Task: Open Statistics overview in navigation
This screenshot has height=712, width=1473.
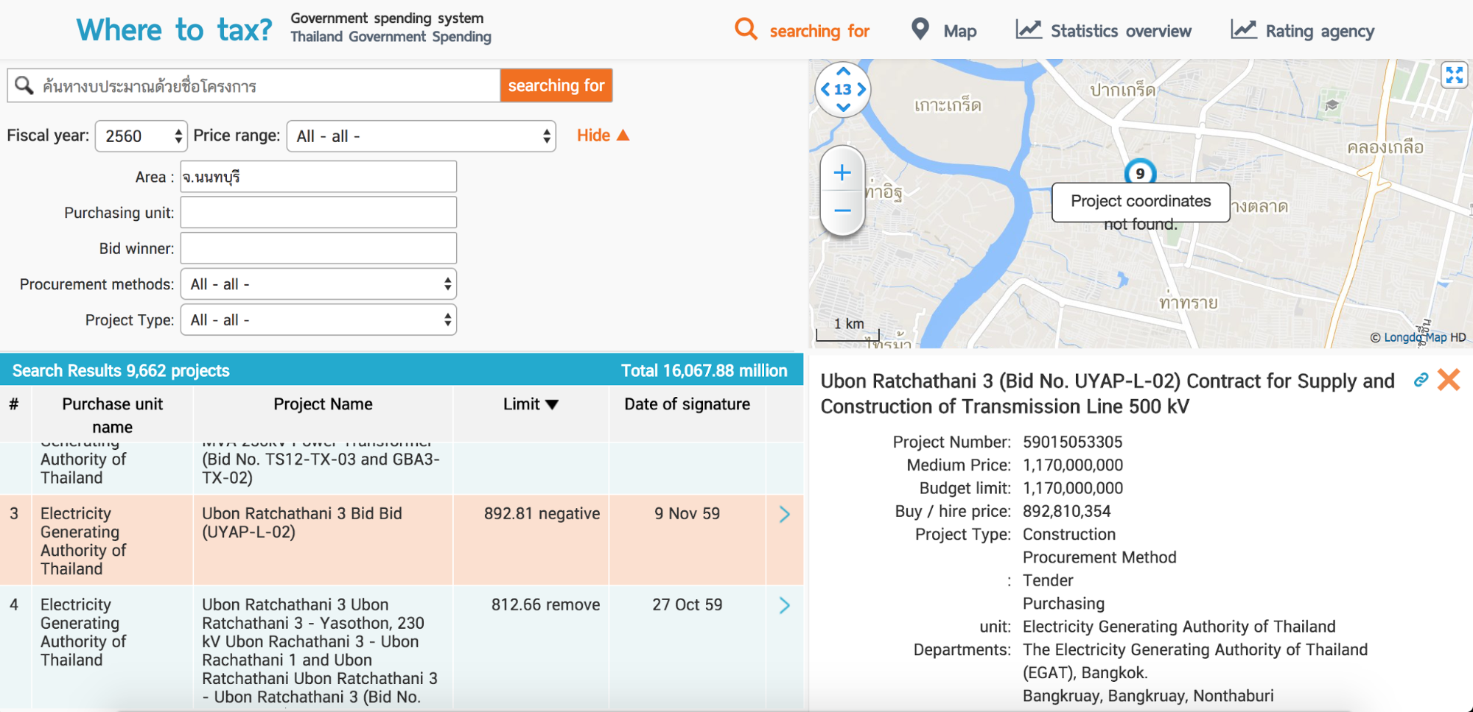Action: pos(1104,30)
